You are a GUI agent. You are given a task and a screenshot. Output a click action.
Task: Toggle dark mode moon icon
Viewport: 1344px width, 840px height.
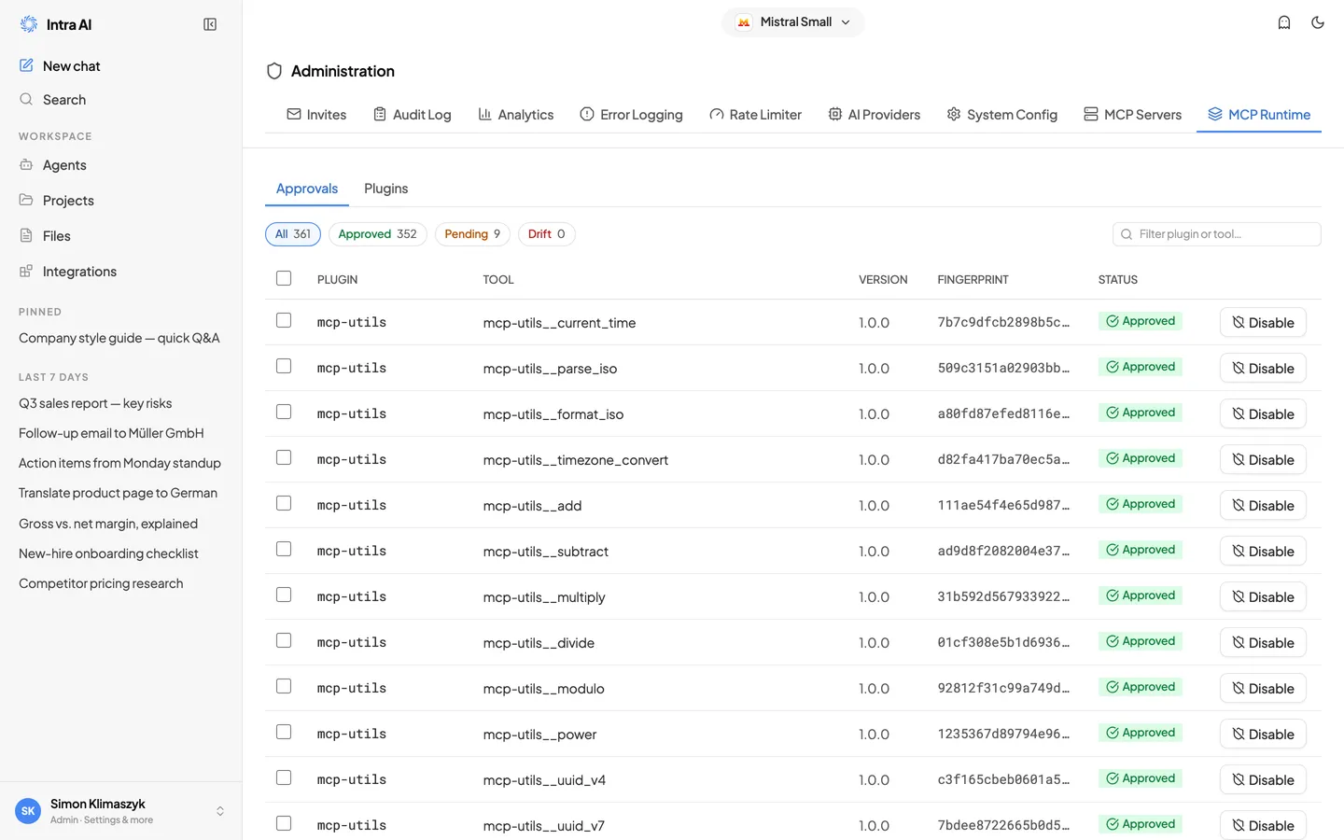click(x=1318, y=22)
